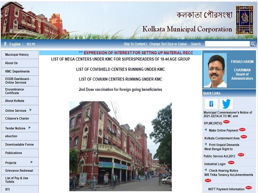Click new badge next to Kolkata Containment Area
This screenshot has height=193, width=258.
[x=243, y=137]
